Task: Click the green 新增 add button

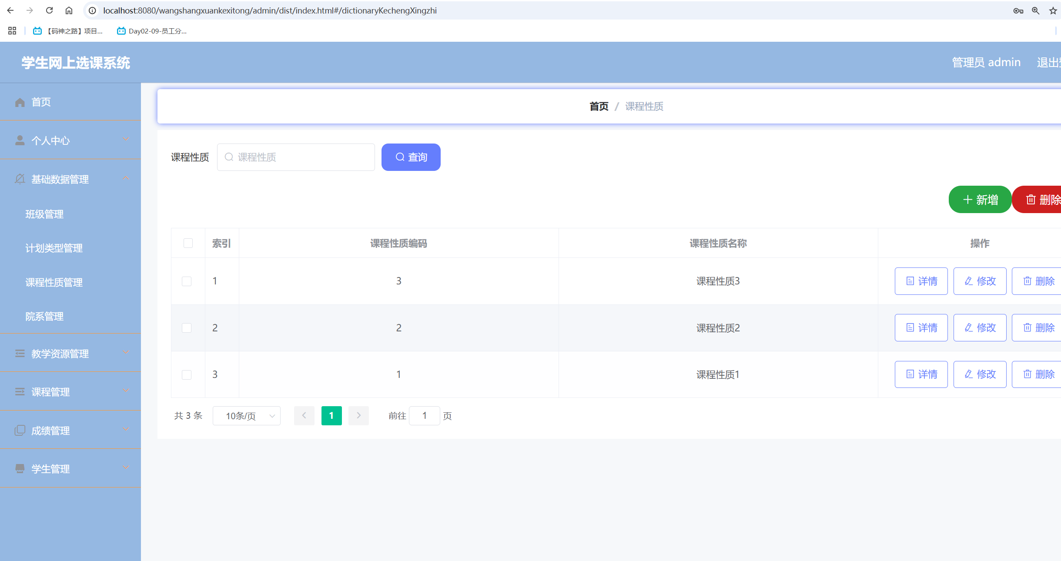Action: point(980,200)
